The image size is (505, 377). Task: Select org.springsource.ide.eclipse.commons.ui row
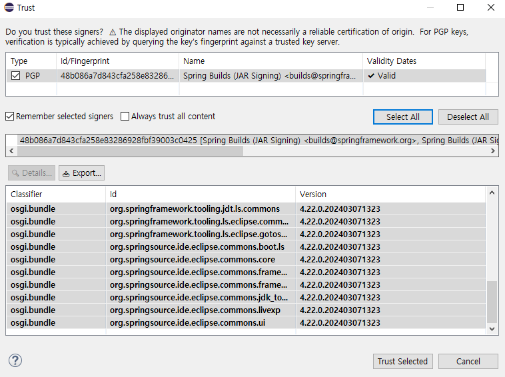click(x=246, y=322)
